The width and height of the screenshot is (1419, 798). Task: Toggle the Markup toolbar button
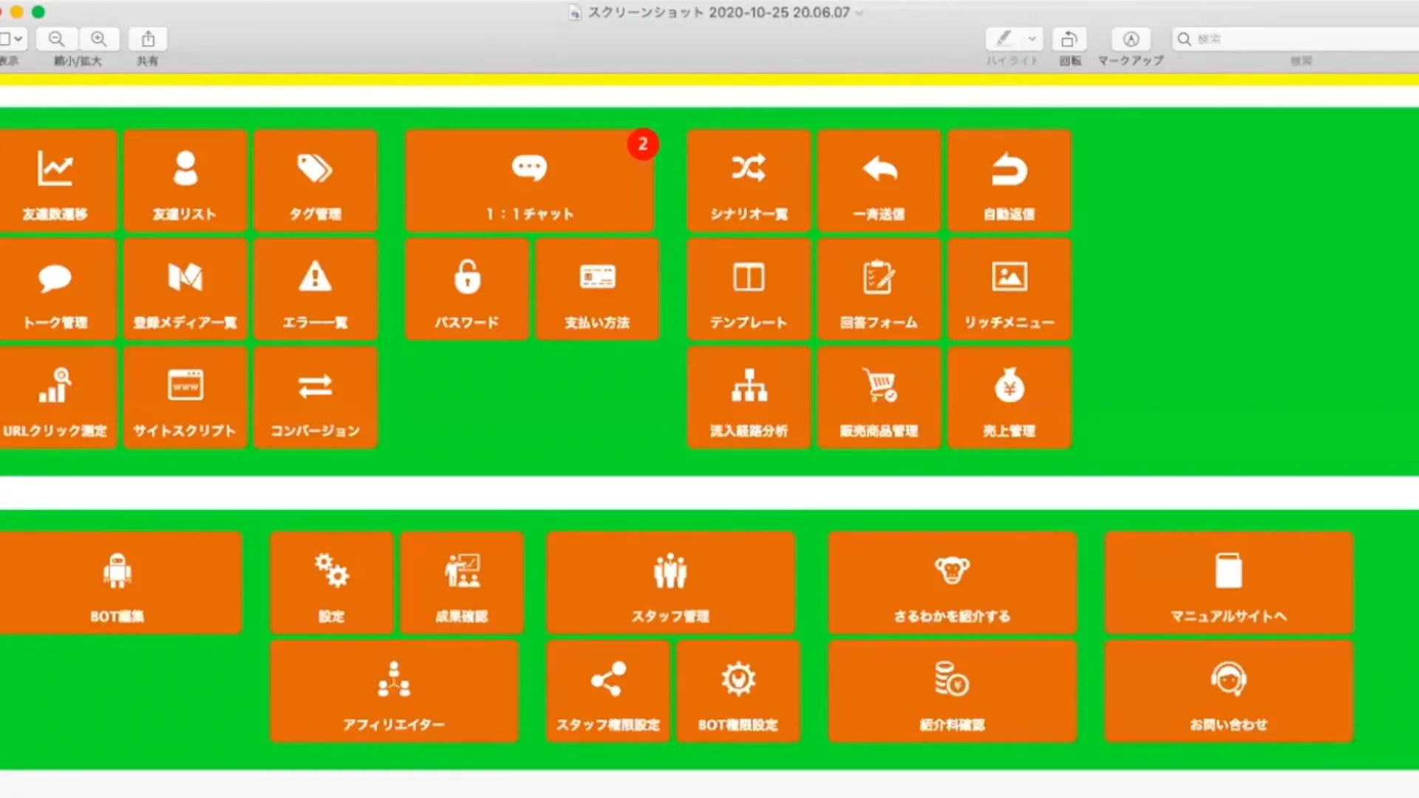pyautogui.click(x=1131, y=39)
